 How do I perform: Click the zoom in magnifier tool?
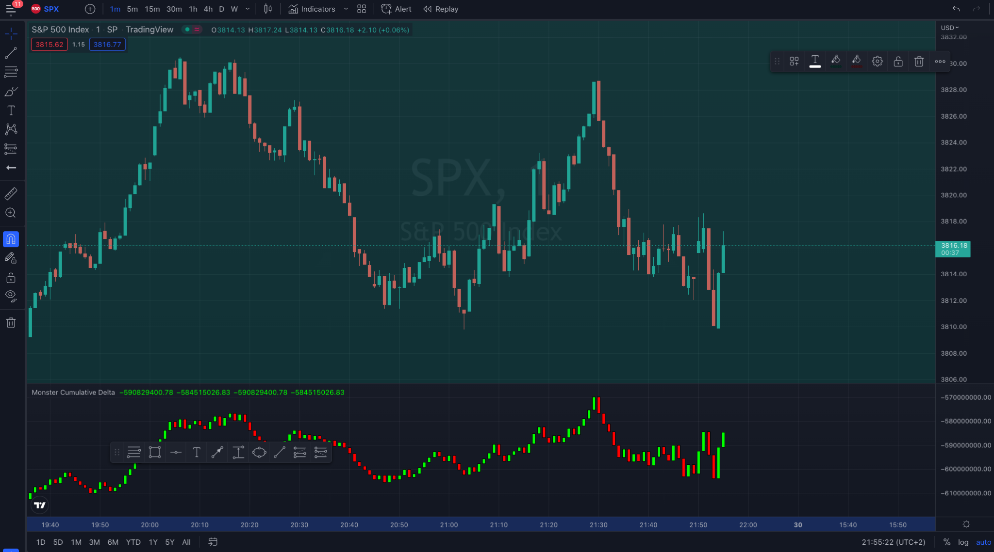point(11,213)
